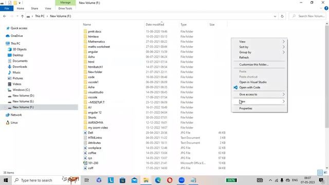Open Downloads in the navigation pane
Viewport: 329px width, 185px height.
20,67
